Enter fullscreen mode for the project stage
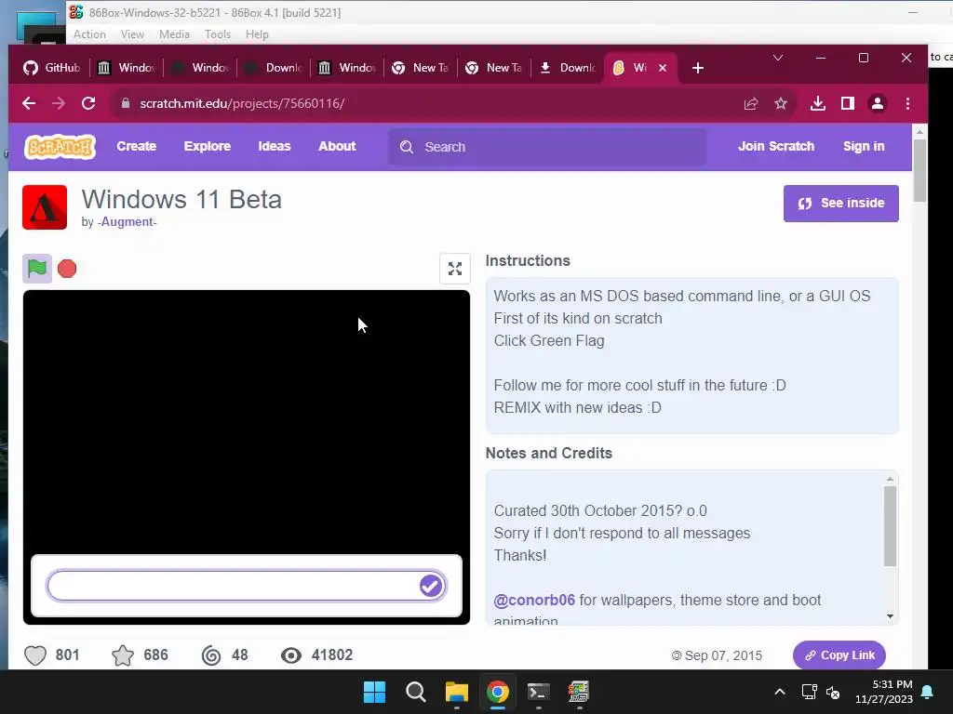Viewport: 953px width, 714px height. pos(454,269)
